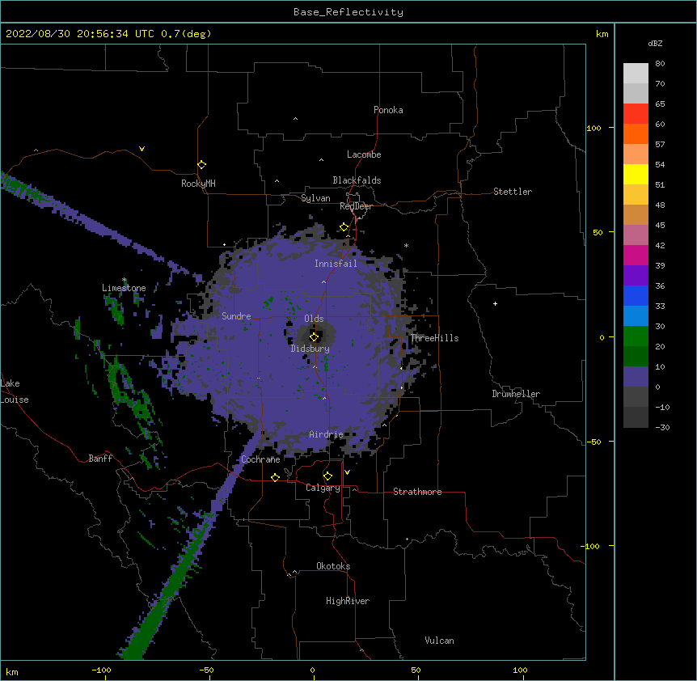Click the Calgary city label
Screen dimensions: 697x681
(323, 488)
